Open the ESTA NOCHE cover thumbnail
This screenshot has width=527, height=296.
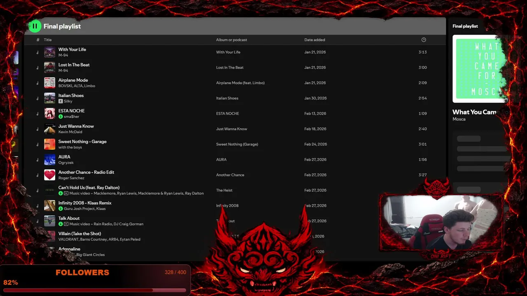(x=49, y=113)
